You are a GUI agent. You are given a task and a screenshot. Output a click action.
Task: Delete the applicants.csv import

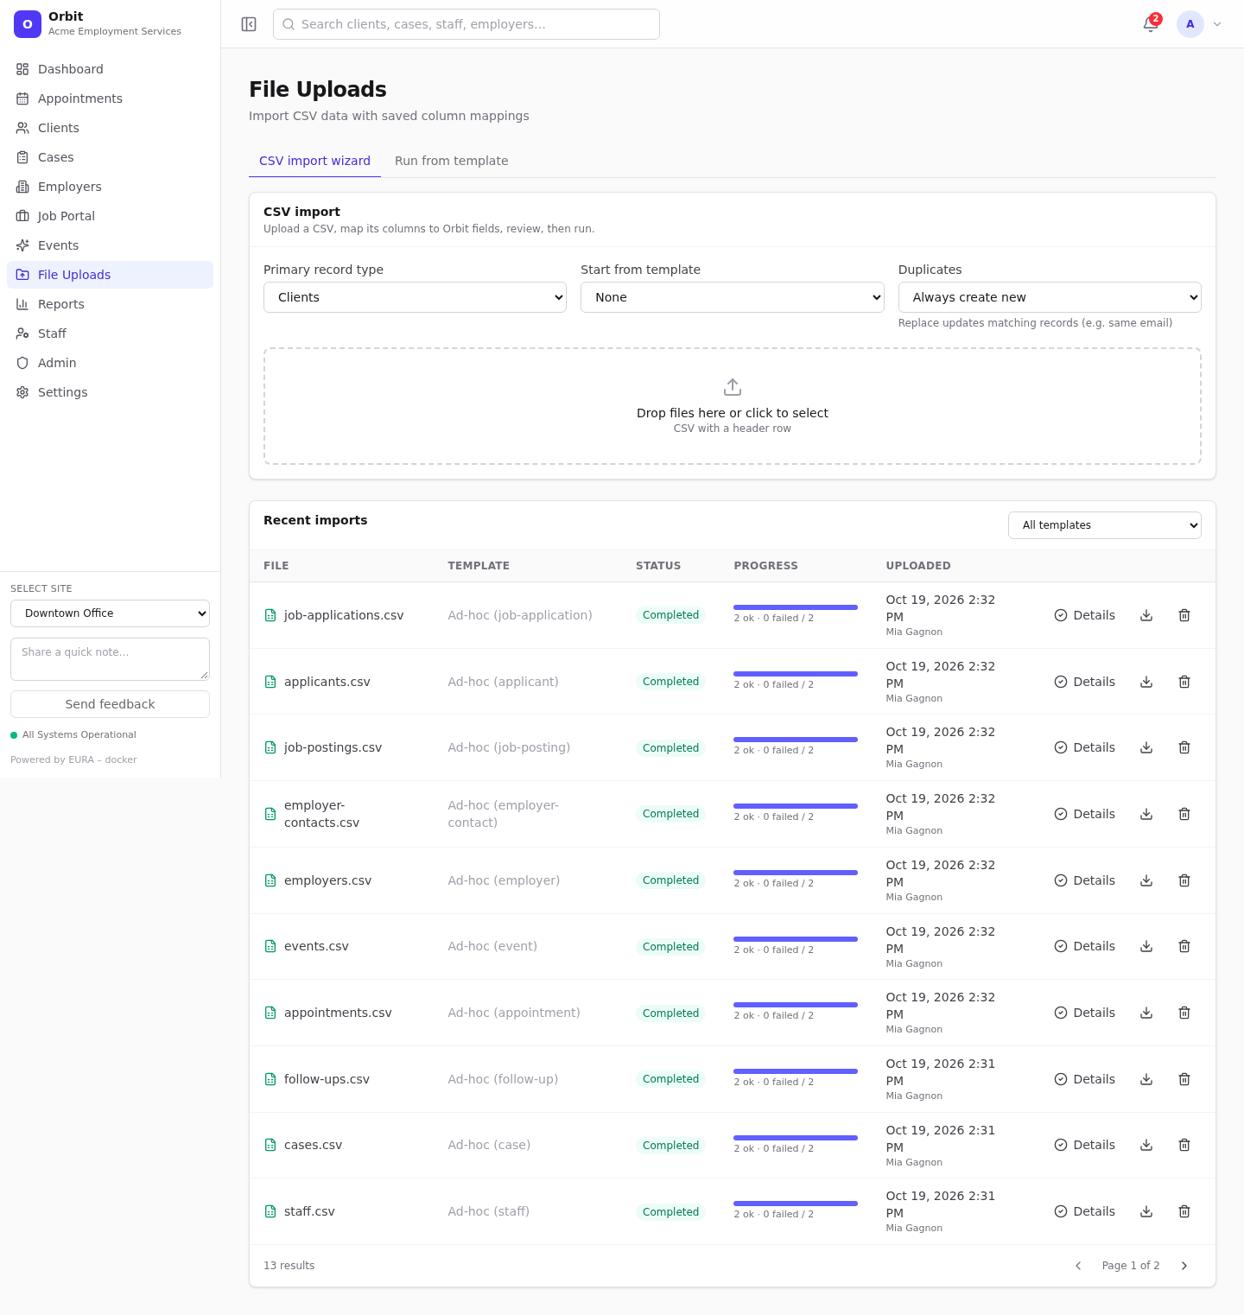1184,682
